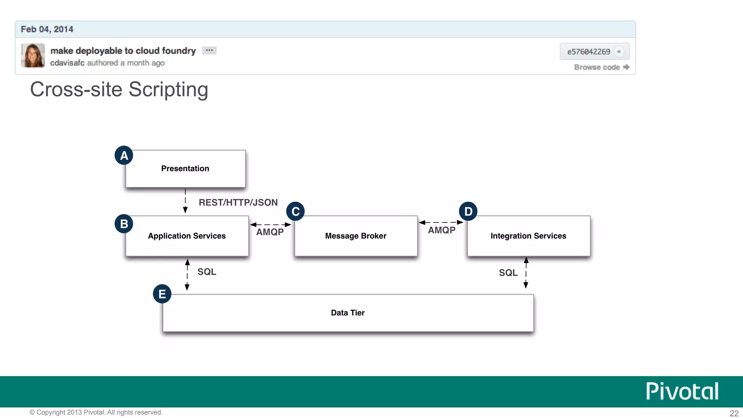Viewport: 743px width, 418px height.
Task: Open commit title make deployable to cloud foundry
Action: click(123, 50)
